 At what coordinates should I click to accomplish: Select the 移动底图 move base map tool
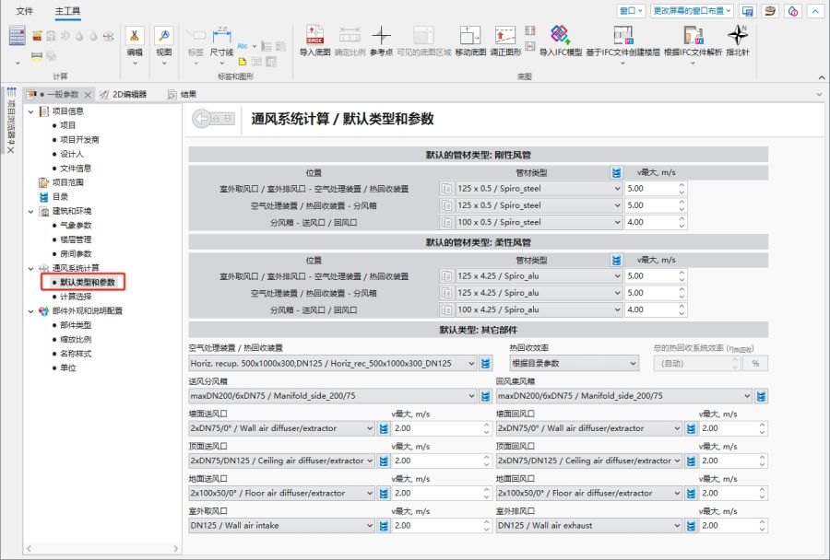tap(470, 37)
